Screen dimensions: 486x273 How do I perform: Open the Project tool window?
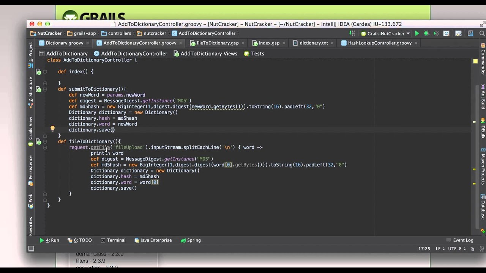tap(31, 55)
